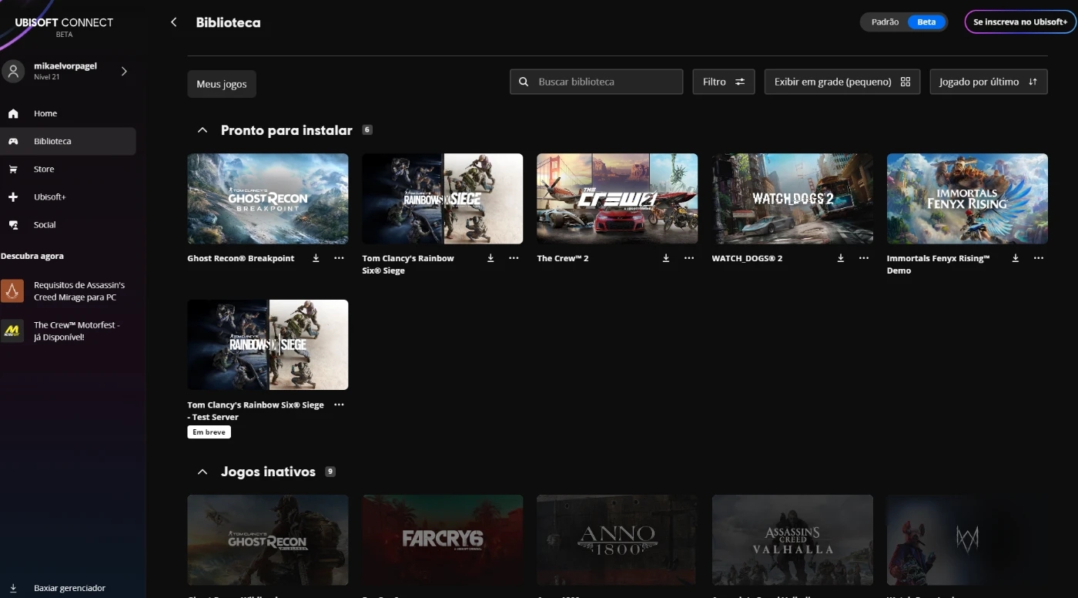The height and width of the screenshot is (598, 1078).
Task: Open the Immortals Fenyx Rising cover image
Action: tap(967, 199)
